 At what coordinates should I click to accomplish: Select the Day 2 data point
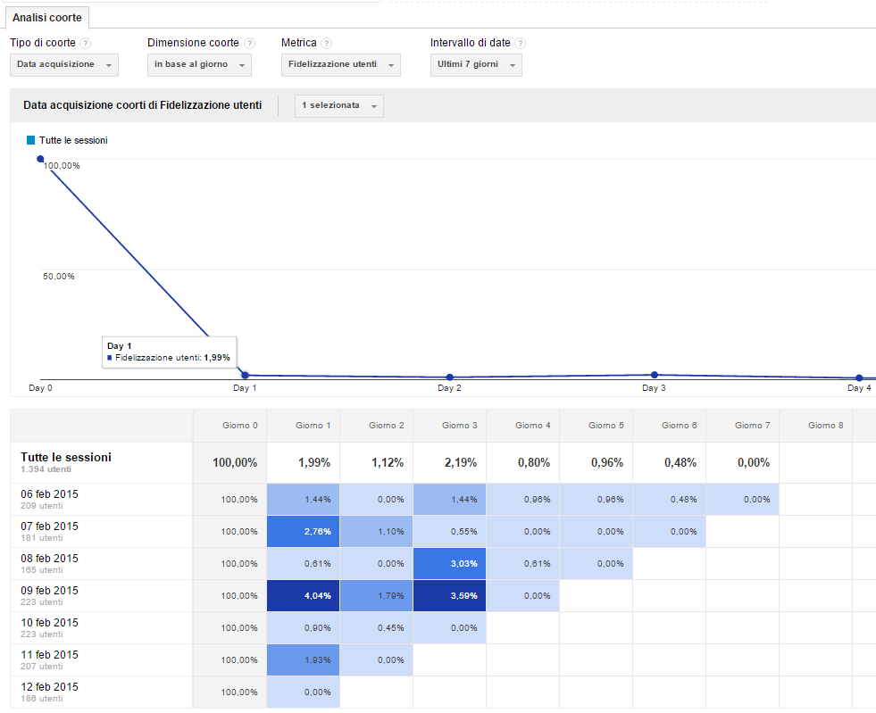(x=449, y=377)
